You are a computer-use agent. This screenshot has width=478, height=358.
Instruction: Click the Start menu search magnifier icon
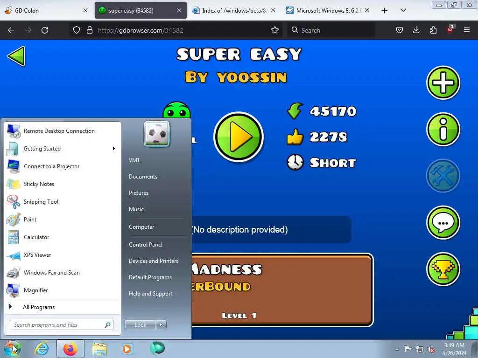click(x=108, y=325)
